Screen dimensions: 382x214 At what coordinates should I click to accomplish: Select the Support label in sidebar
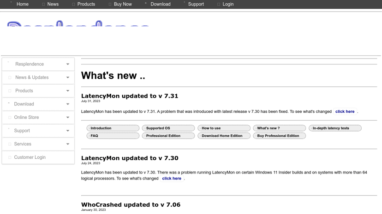pyautogui.click(x=22, y=131)
